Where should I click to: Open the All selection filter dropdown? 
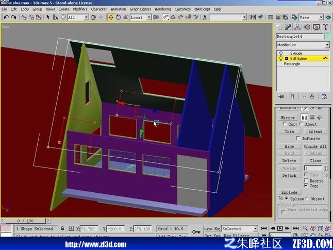(86, 18)
